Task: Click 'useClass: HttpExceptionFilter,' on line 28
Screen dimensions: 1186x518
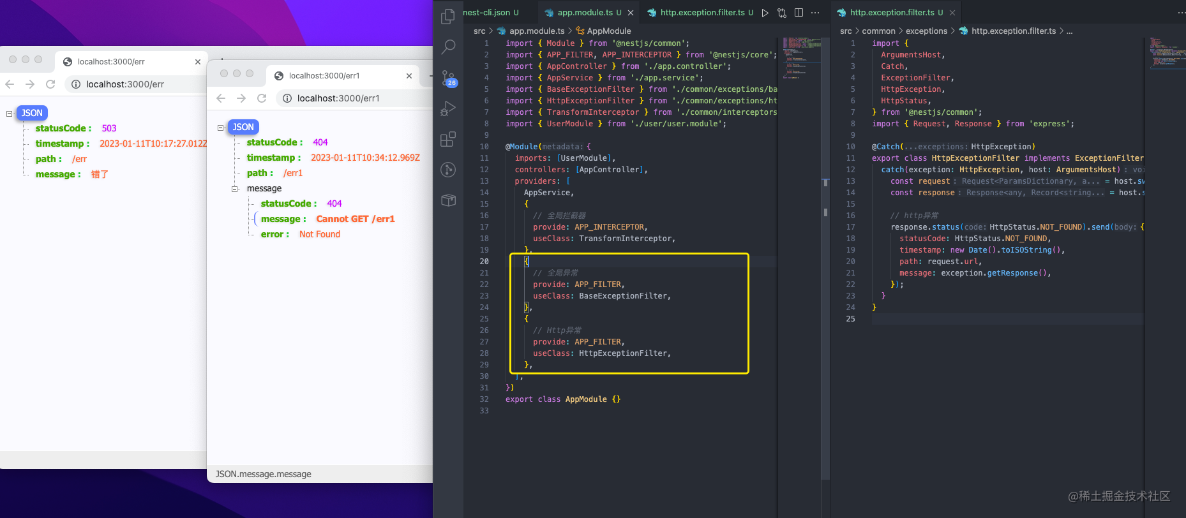Action: [602, 353]
